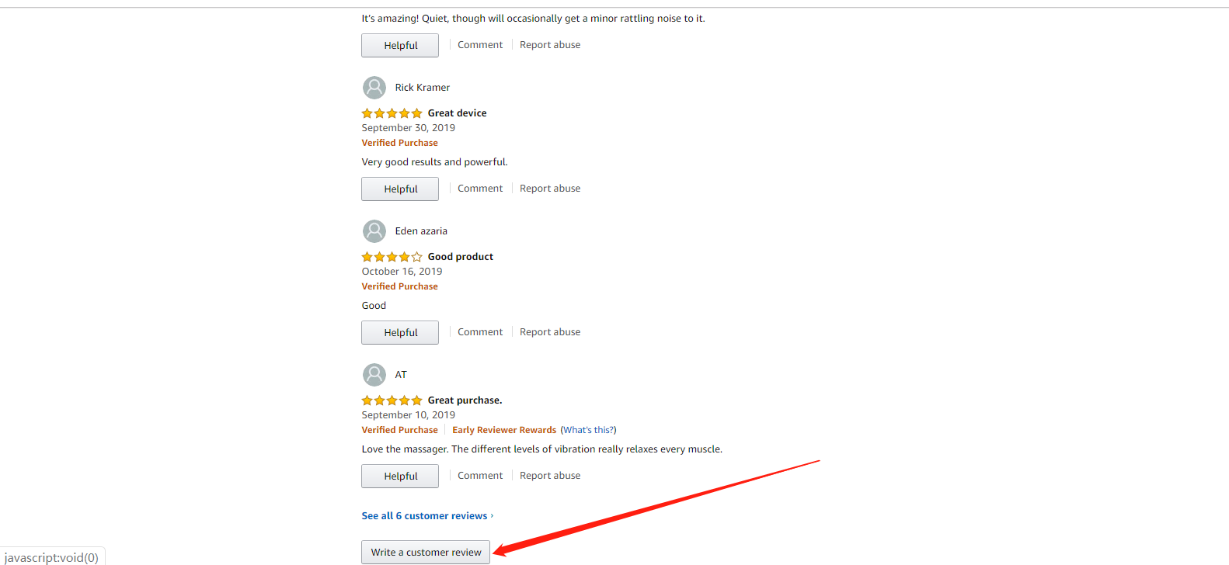Report abuse on AT's review
The width and height of the screenshot is (1229, 565).
pyautogui.click(x=550, y=476)
